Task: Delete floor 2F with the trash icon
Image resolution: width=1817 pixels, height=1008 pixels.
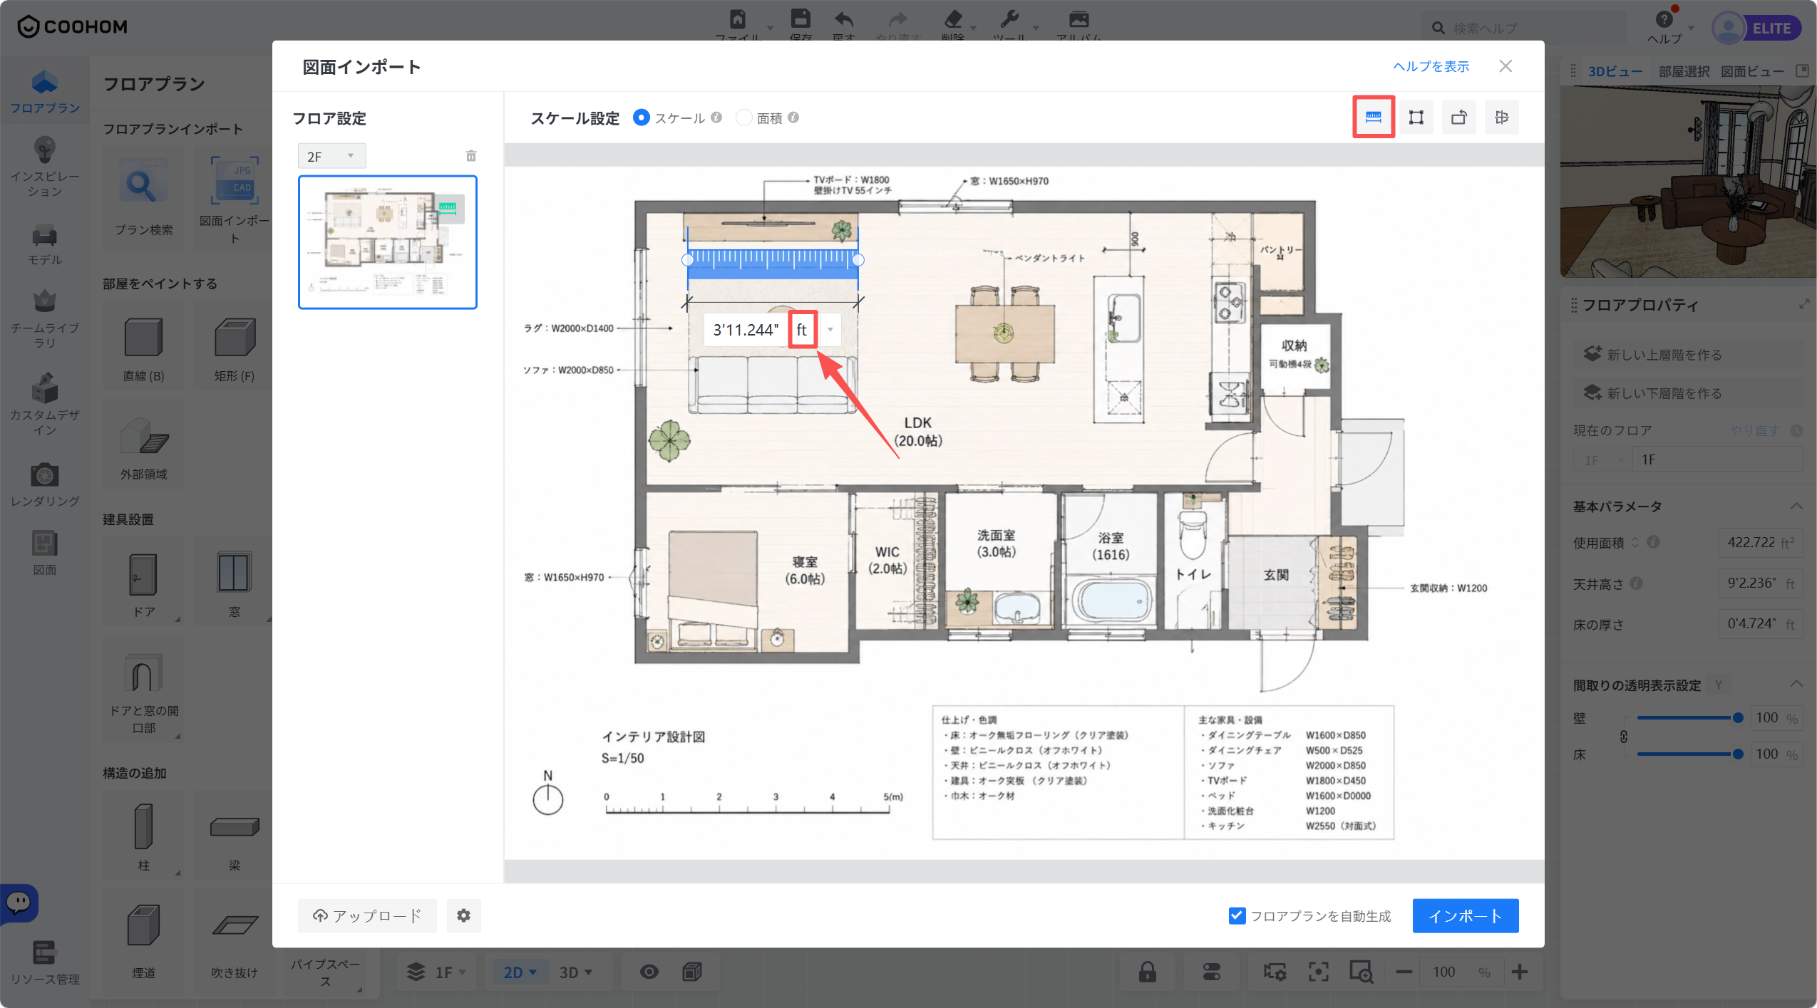Action: (x=471, y=156)
